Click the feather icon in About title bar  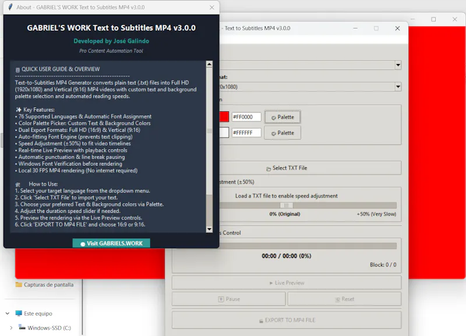pyautogui.click(x=10, y=7)
